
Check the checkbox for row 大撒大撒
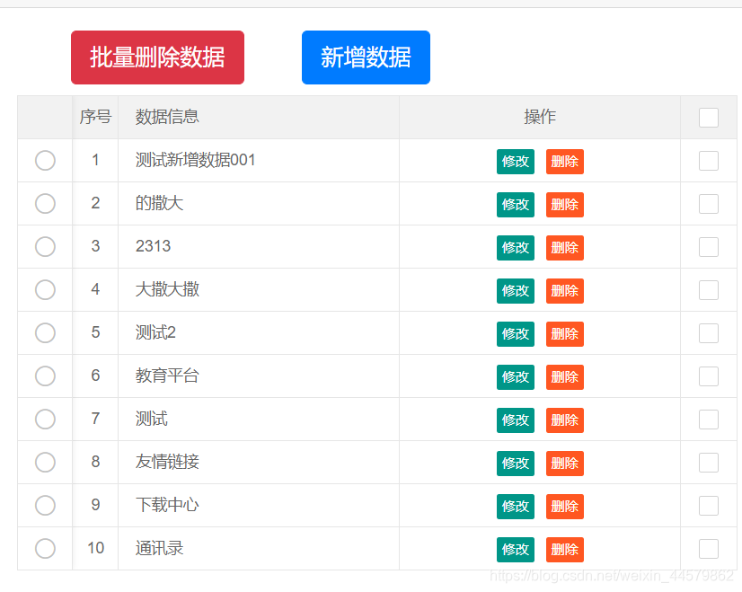click(x=709, y=290)
